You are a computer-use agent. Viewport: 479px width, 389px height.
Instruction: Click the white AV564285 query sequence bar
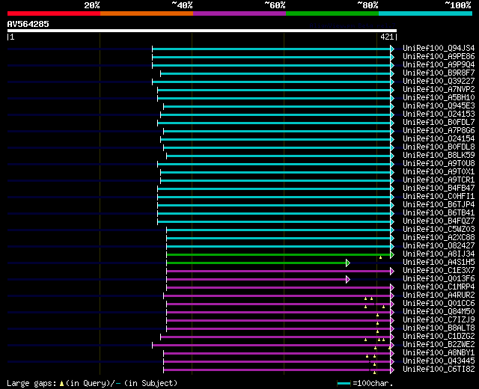coord(202,31)
